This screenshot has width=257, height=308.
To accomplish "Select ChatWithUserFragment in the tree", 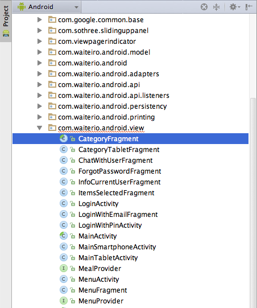I will click(x=115, y=161).
